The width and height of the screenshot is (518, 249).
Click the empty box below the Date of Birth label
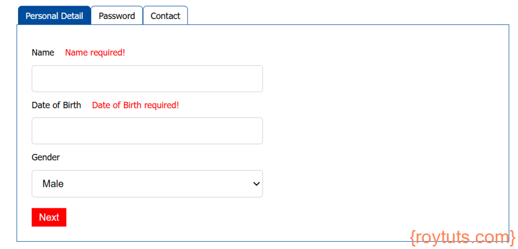click(147, 131)
